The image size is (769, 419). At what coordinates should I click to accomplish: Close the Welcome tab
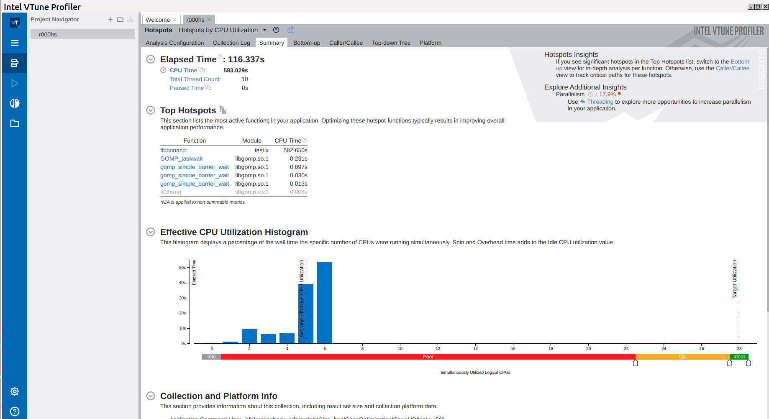pyautogui.click(x=175, y=20)
